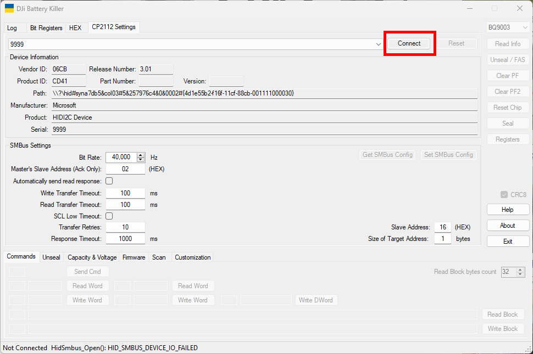The image size is (533, 354).
Task: Click the Connect button
Action: (409, 43)
